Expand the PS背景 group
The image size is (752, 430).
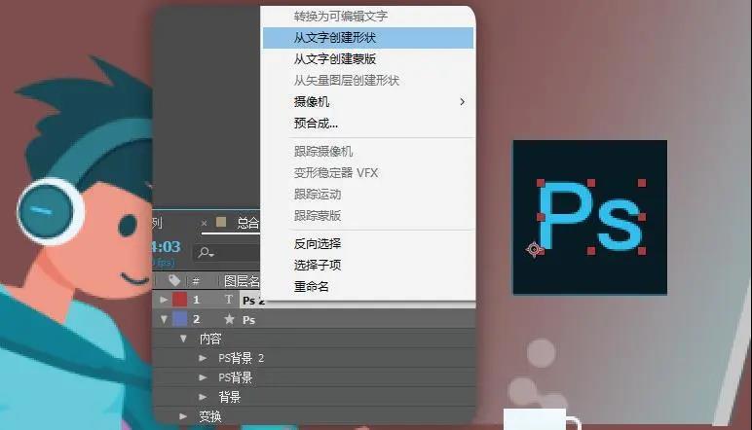click(203, 377)
